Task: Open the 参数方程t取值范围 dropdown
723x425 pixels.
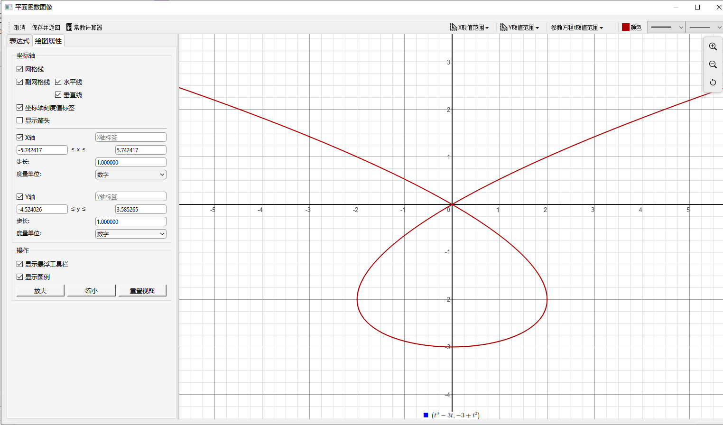Action: [x=577, y=28]
